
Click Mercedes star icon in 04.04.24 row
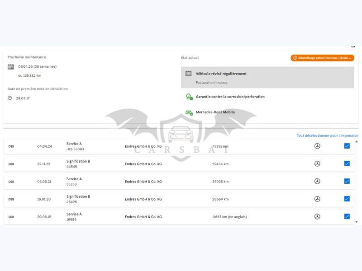click(317, 146)
